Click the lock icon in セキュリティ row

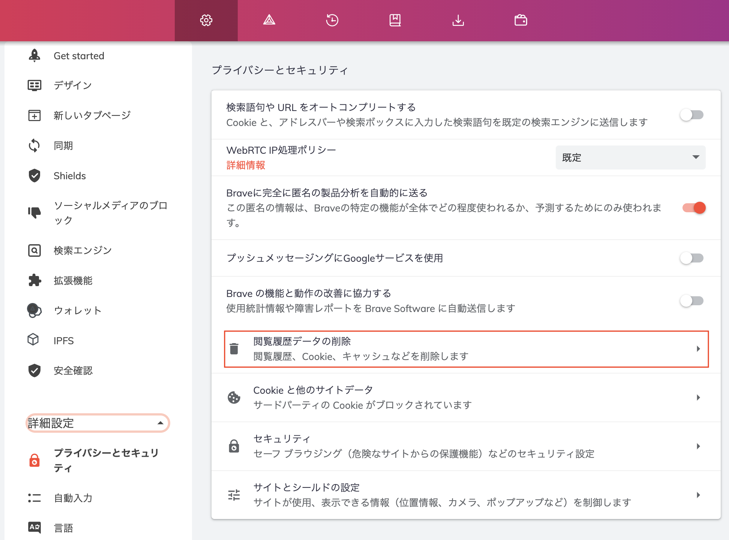[x=234, y=446]
